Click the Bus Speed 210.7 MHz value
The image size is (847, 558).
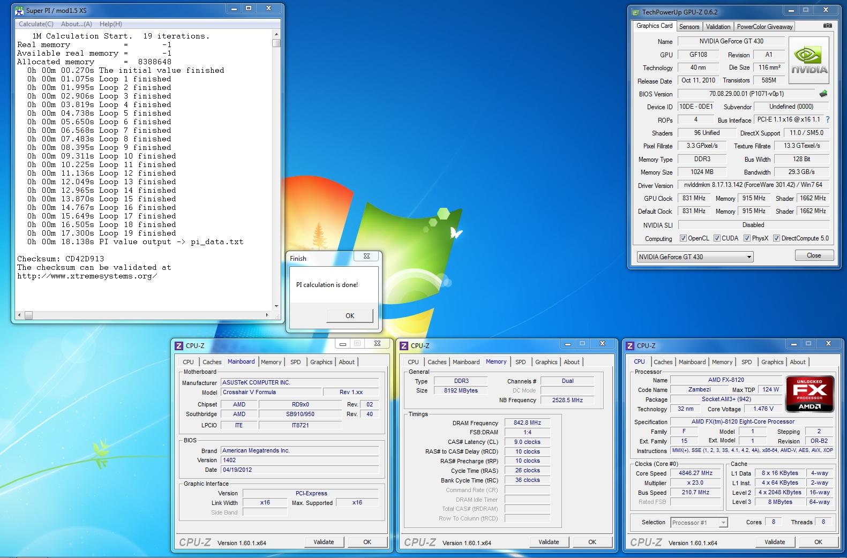pyautogui.click(x=696, y=492)
